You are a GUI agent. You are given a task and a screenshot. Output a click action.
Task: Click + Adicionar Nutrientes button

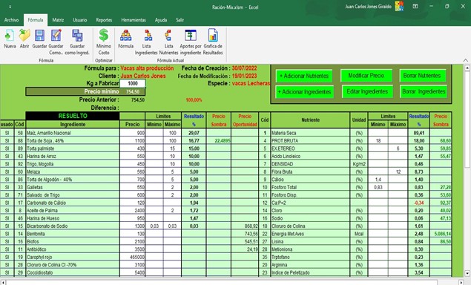304,76
